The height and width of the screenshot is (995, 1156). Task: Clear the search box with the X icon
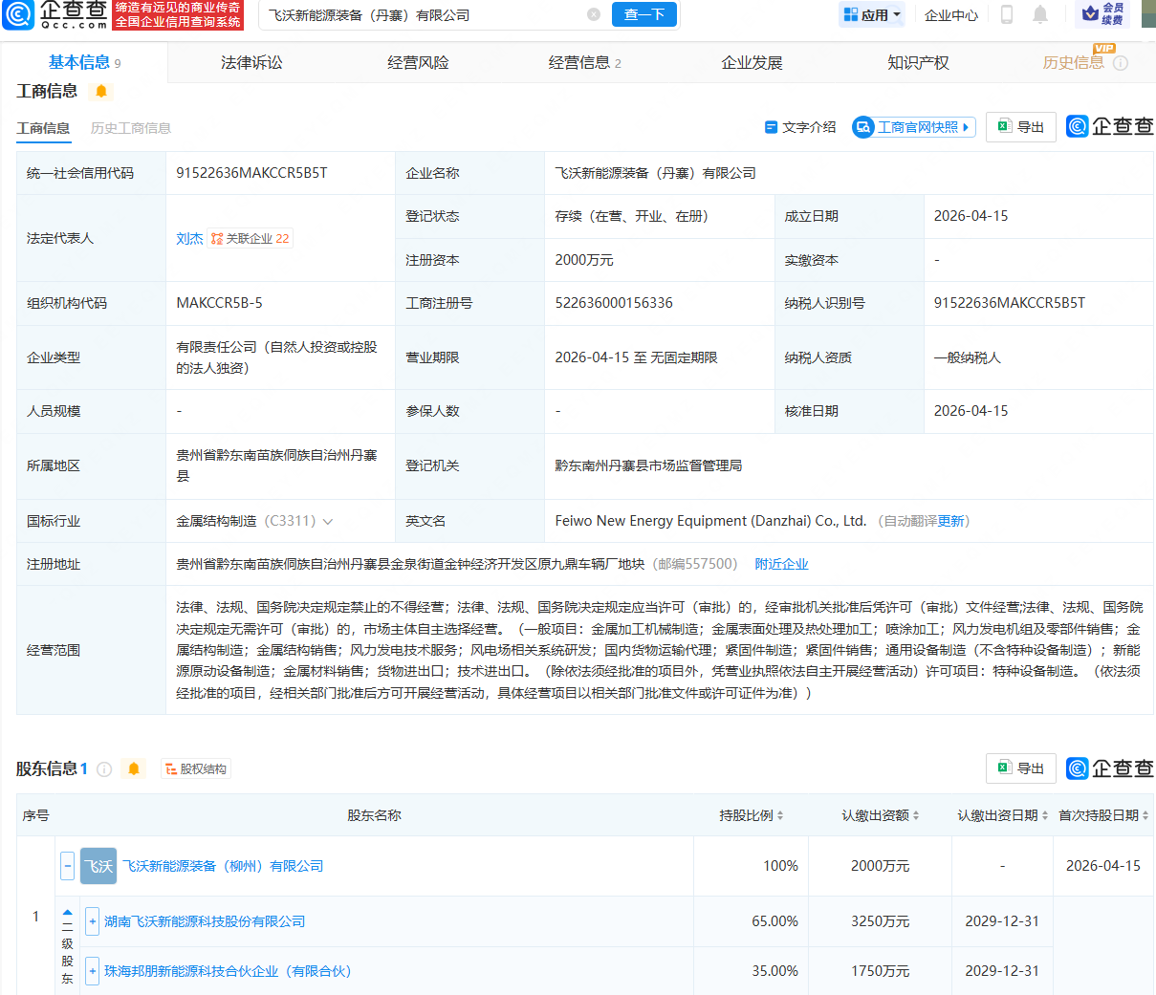click(594, 15)
